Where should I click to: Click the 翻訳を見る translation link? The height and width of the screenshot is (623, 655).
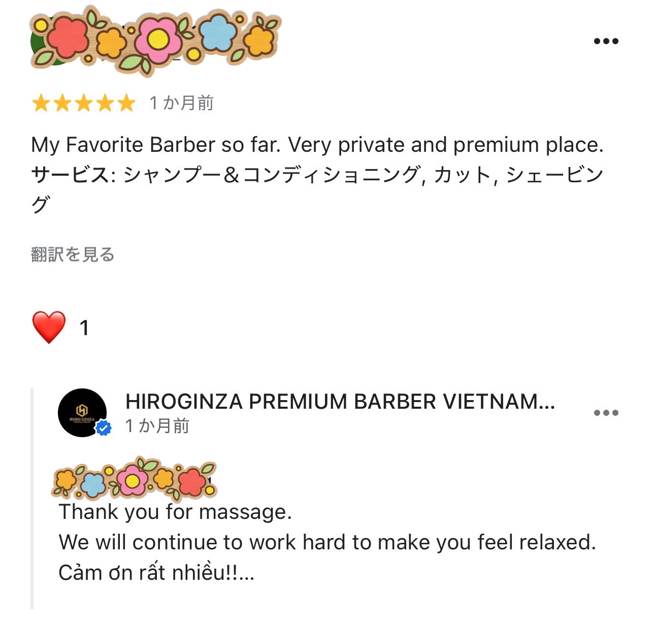[x=73, y=254]
